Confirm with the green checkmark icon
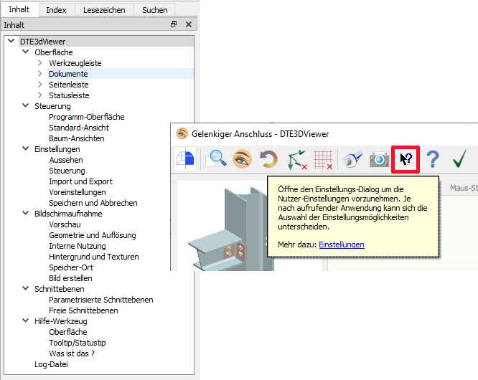This screenshot has height=380, width=478. pos(459,159)
